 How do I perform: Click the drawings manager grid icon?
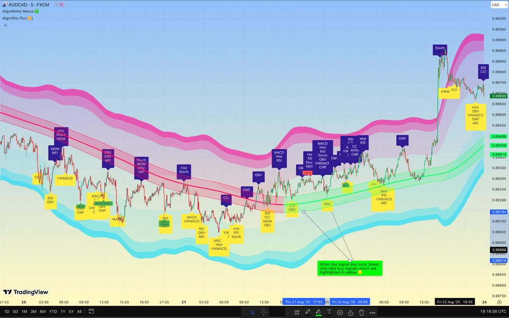tap(297, 312)
